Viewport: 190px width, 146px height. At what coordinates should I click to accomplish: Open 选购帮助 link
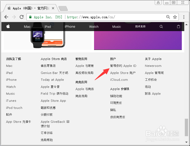(47, 140)
